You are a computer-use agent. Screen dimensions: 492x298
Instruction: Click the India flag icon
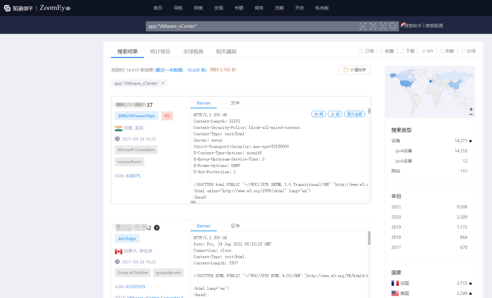[x=118, y=128]
